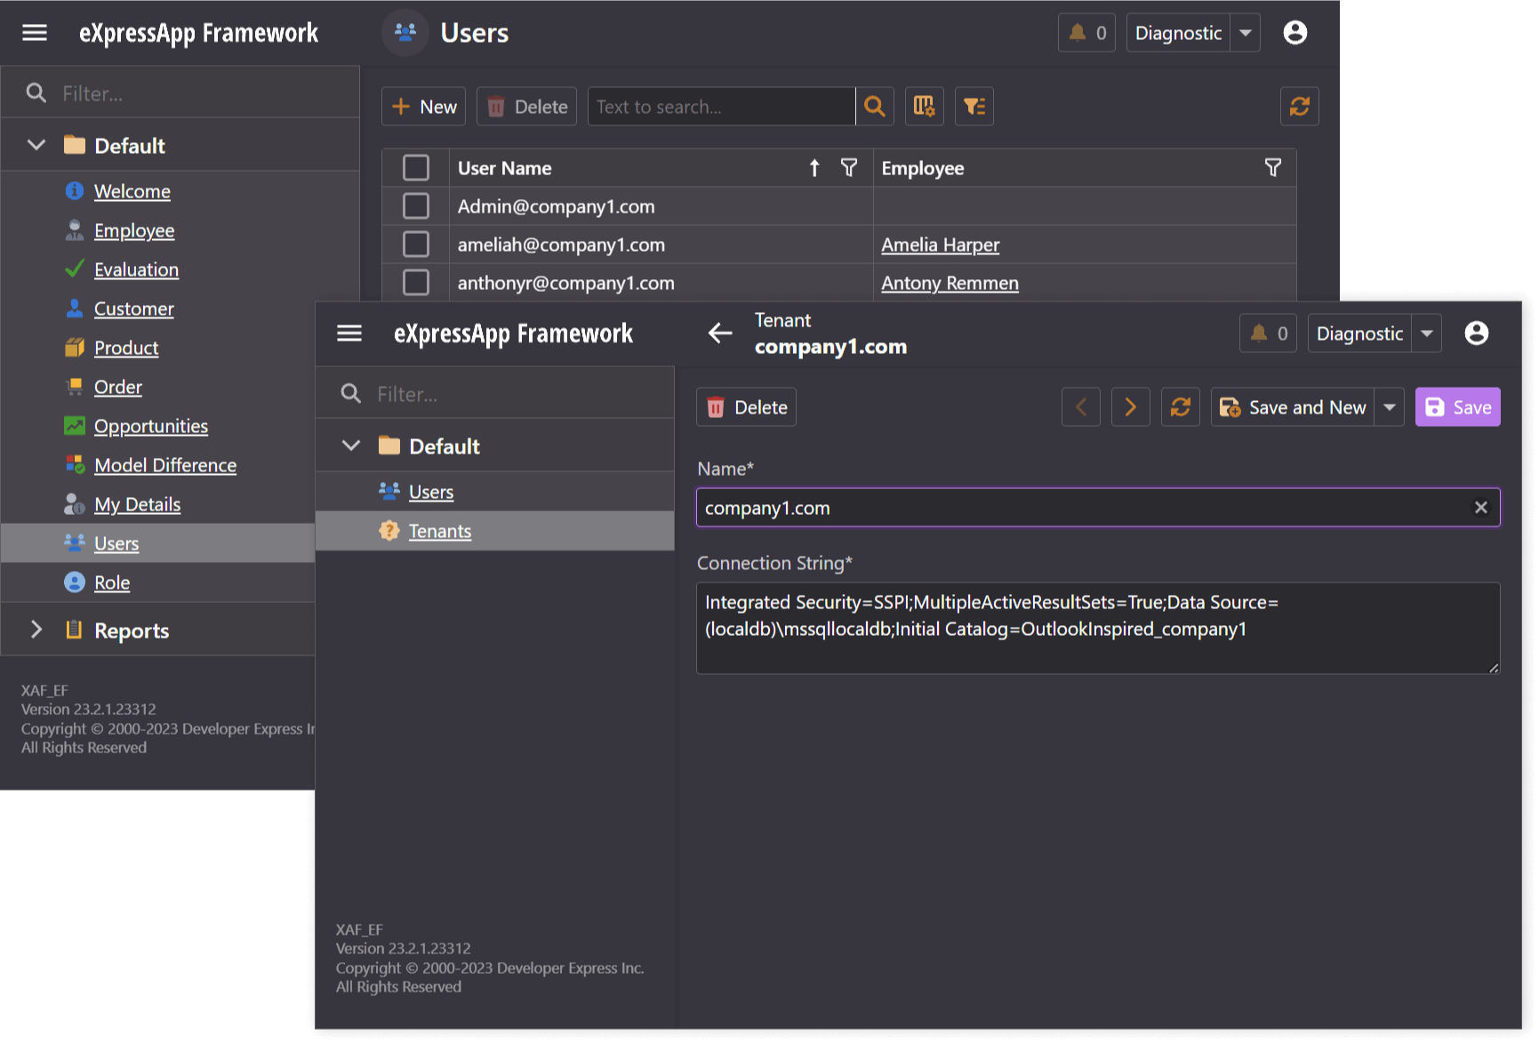Click the hamburger menu in the Tenant window

tap(349, 333)
